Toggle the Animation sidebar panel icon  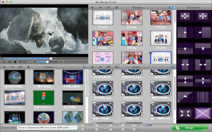(x=174, y=8)
